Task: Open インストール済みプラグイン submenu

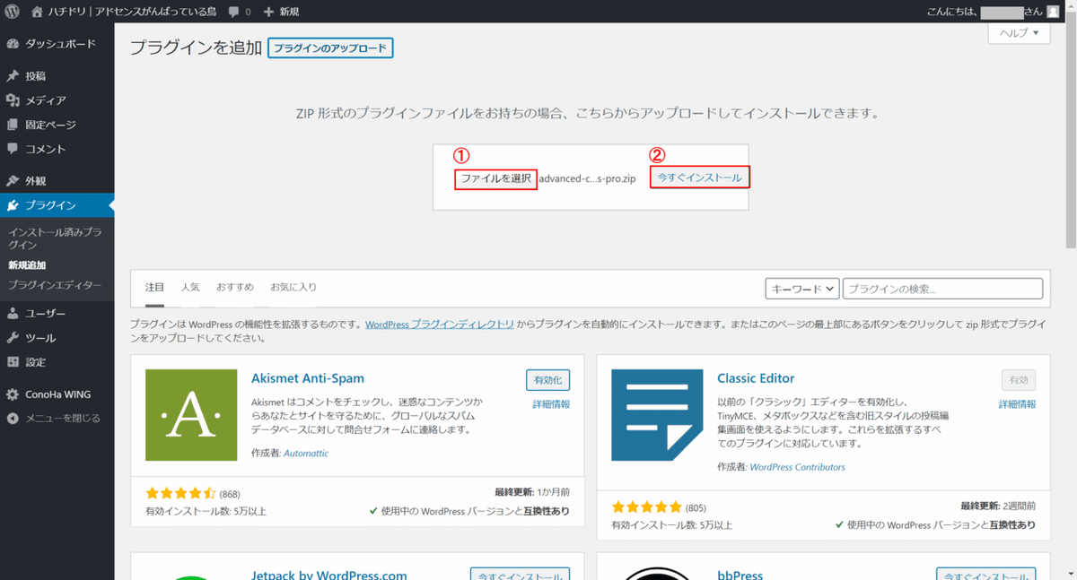Action: [55, 238]
